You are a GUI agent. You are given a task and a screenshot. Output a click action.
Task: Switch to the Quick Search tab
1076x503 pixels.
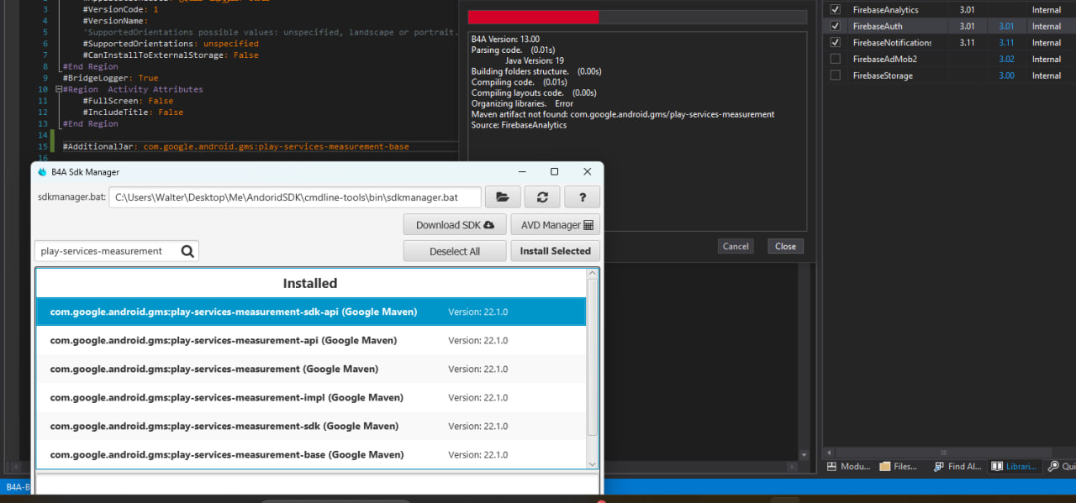point(1061,466)
